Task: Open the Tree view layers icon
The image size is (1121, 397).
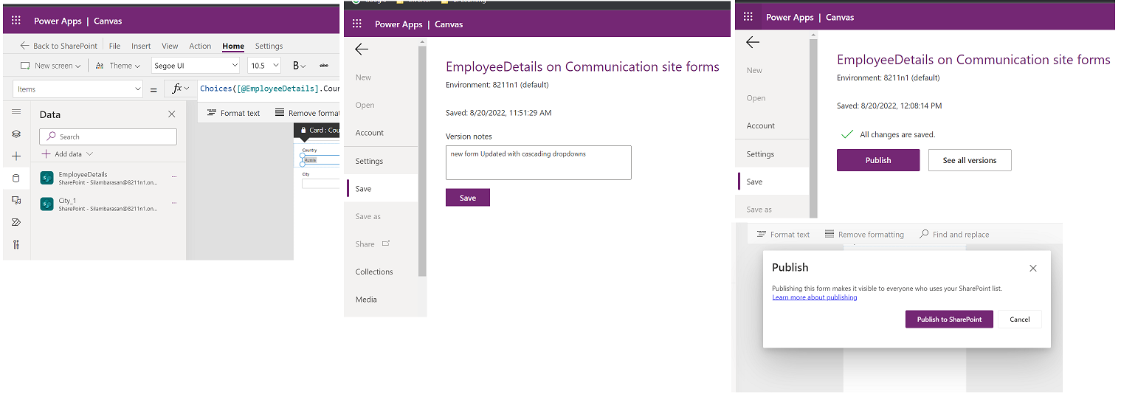Action: (x=16, y=134)
